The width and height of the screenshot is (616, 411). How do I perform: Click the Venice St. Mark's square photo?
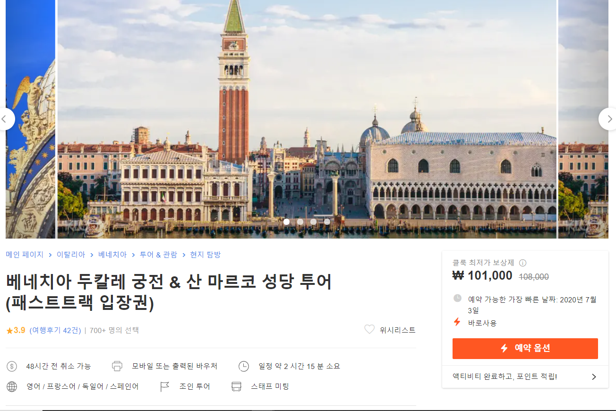coord(307,119)
